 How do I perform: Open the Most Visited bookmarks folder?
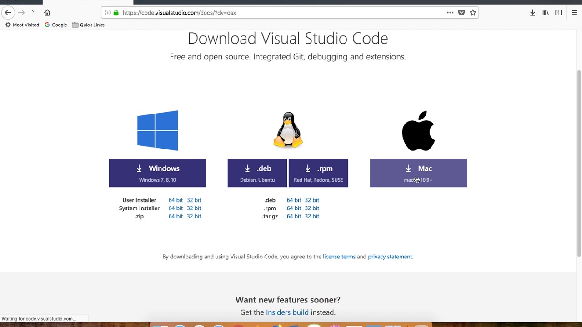22,25
